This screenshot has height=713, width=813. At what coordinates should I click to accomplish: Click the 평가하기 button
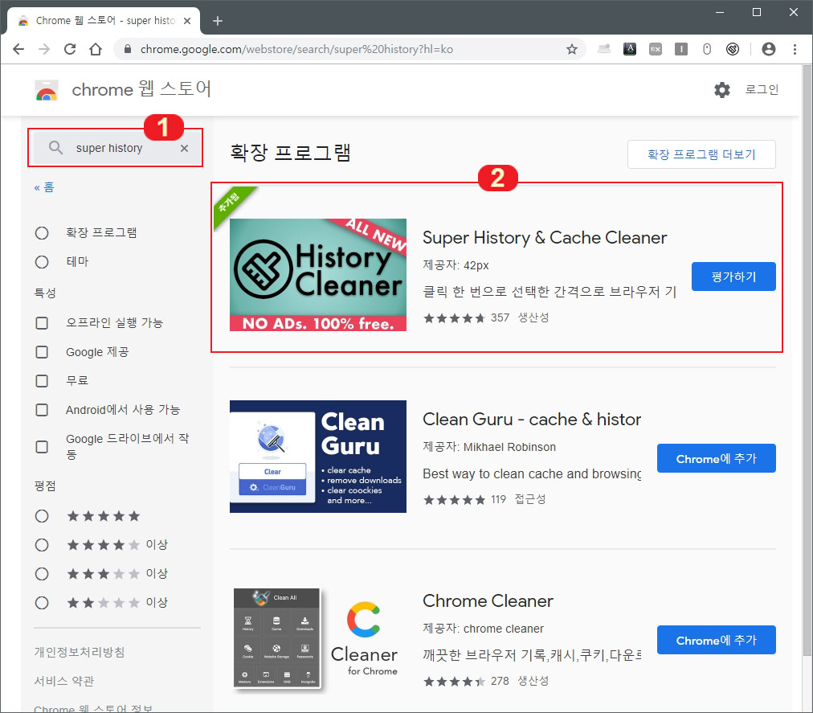[733, 277]
